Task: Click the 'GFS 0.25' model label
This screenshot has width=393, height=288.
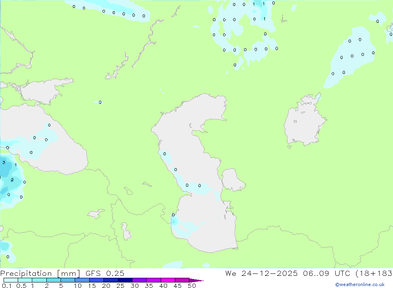Action: pos(105,273)
